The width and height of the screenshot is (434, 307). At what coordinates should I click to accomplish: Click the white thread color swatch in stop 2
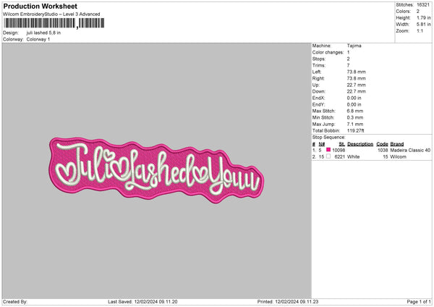pyautogui.click(x=328, y=156)
